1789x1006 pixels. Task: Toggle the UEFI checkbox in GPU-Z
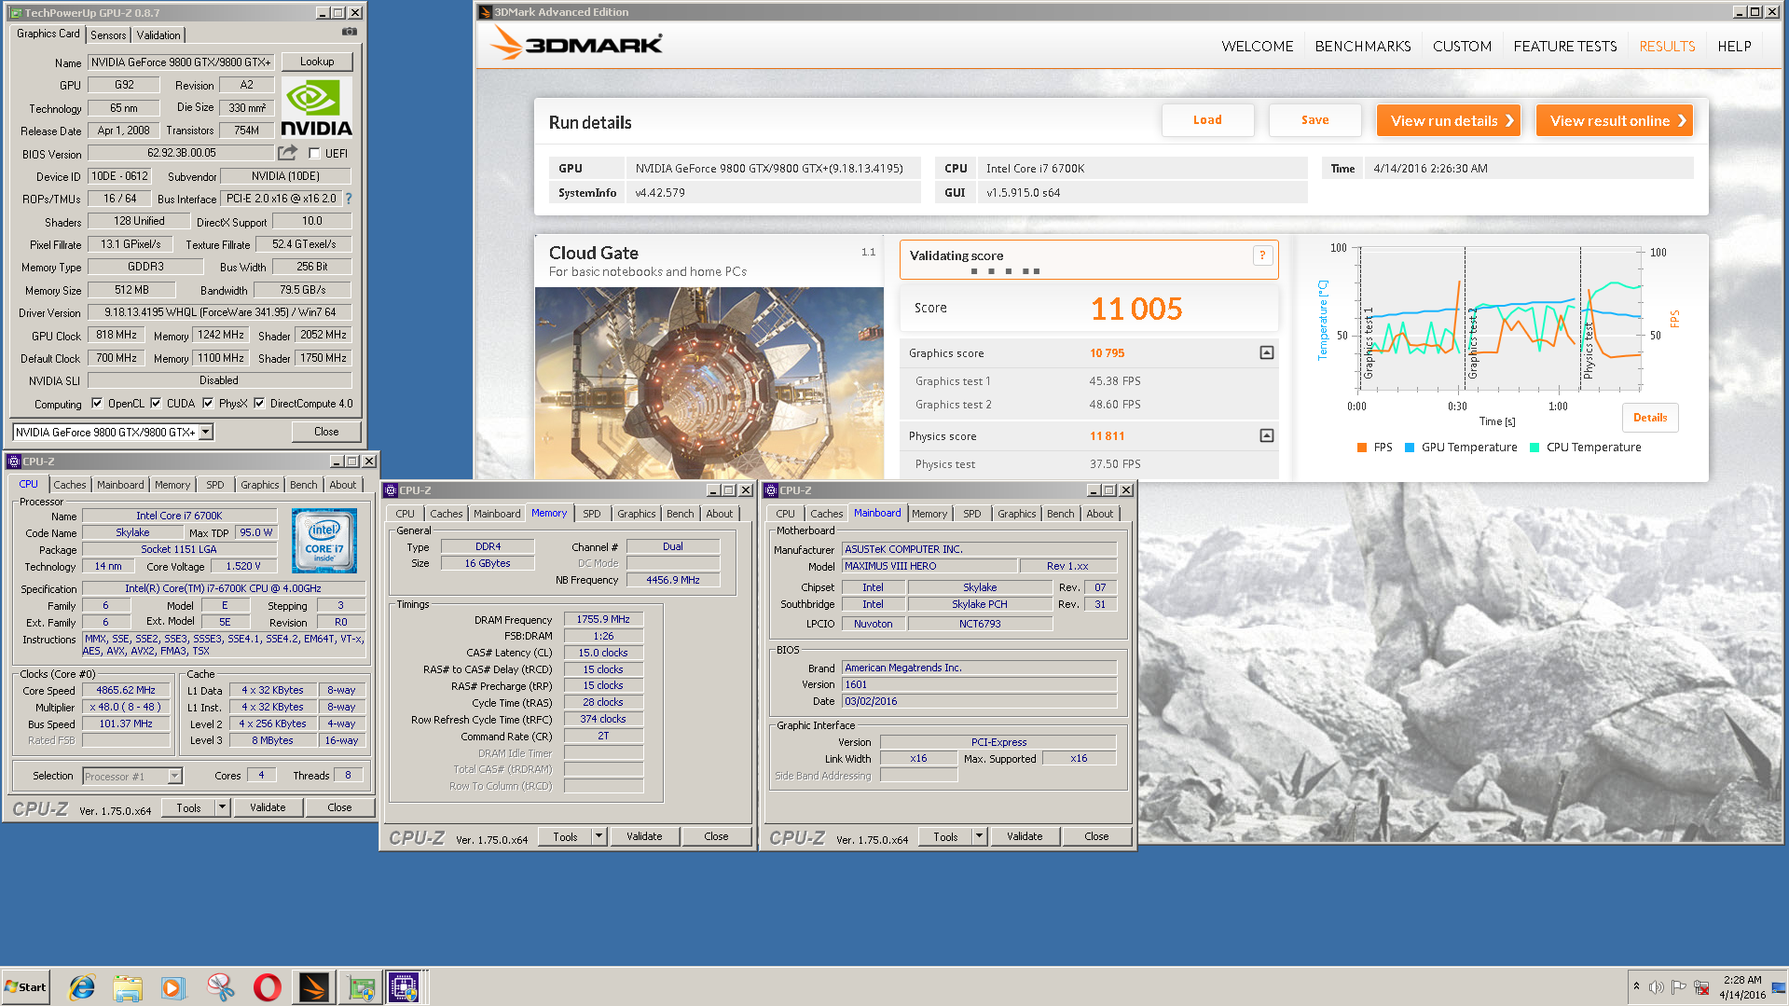point(315,154)
